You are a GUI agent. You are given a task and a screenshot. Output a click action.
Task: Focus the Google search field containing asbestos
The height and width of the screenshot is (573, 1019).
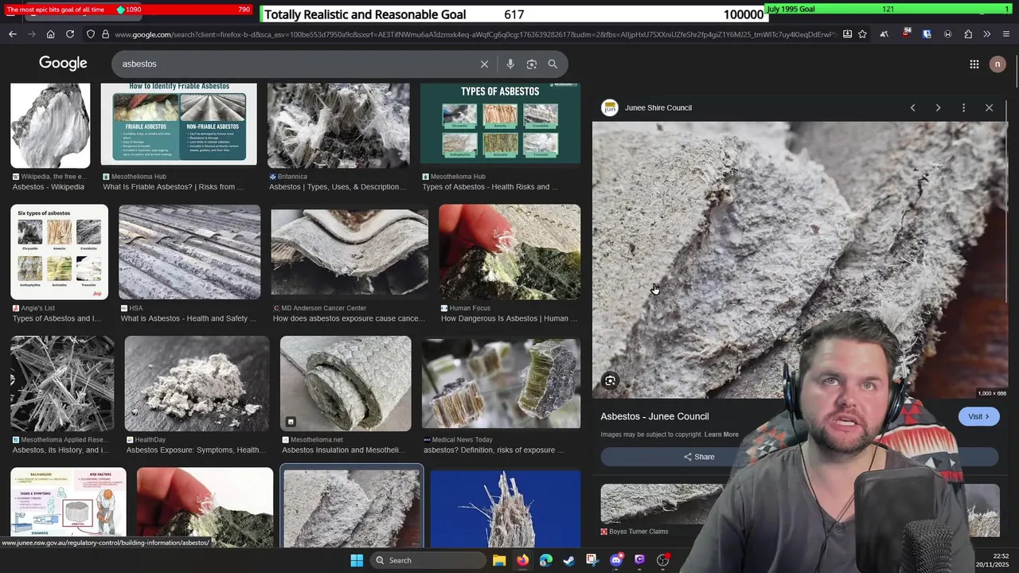[x=295, y=64]
